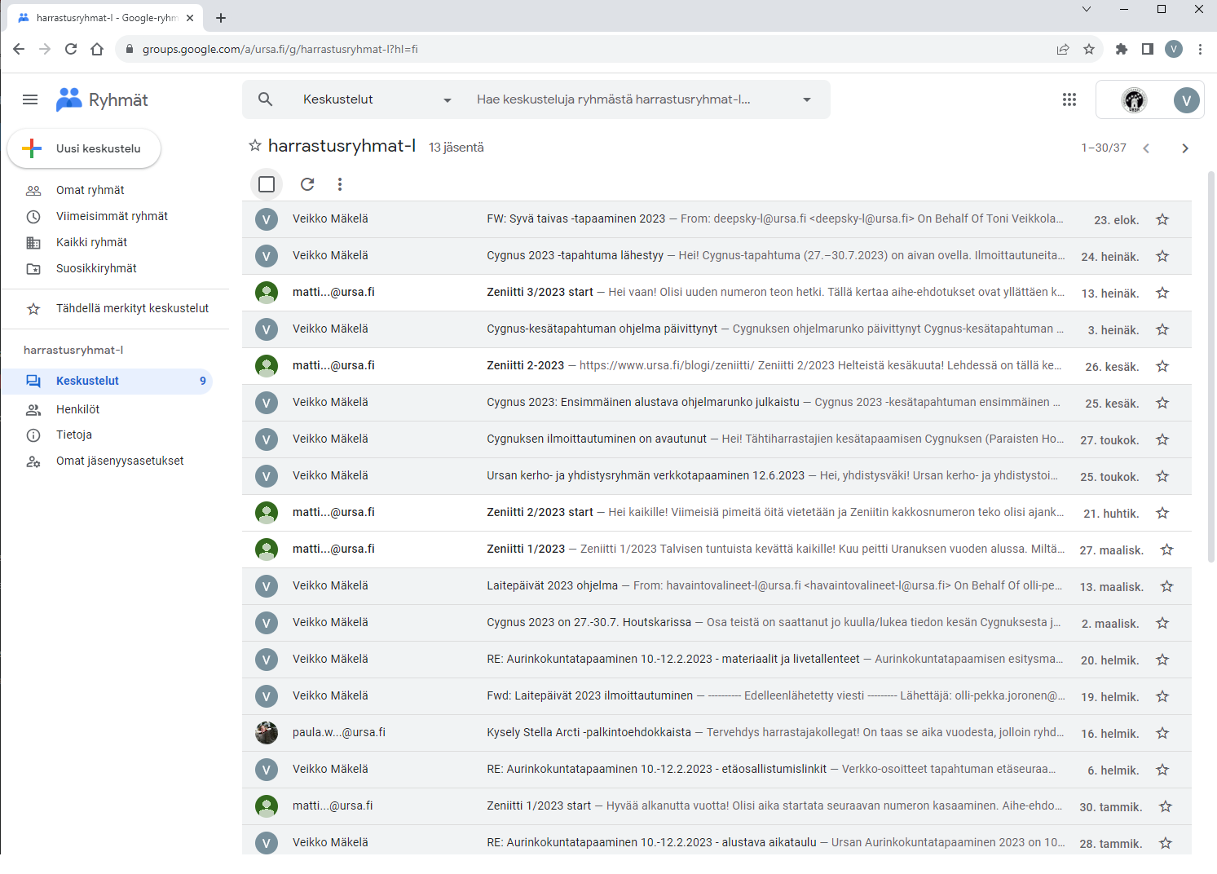This screenshot has height=874, width=1217.
Task: Star the Zeniitti 3/2023 start conversation
Action: pyautogui.click(x=1162, y=293)
